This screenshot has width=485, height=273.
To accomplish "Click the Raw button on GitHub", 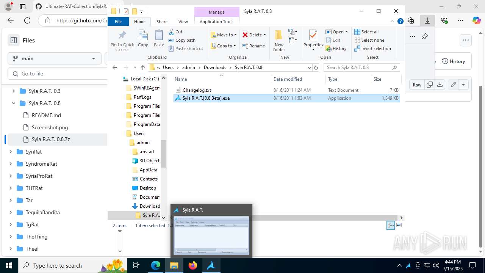I will click(417, 85).
